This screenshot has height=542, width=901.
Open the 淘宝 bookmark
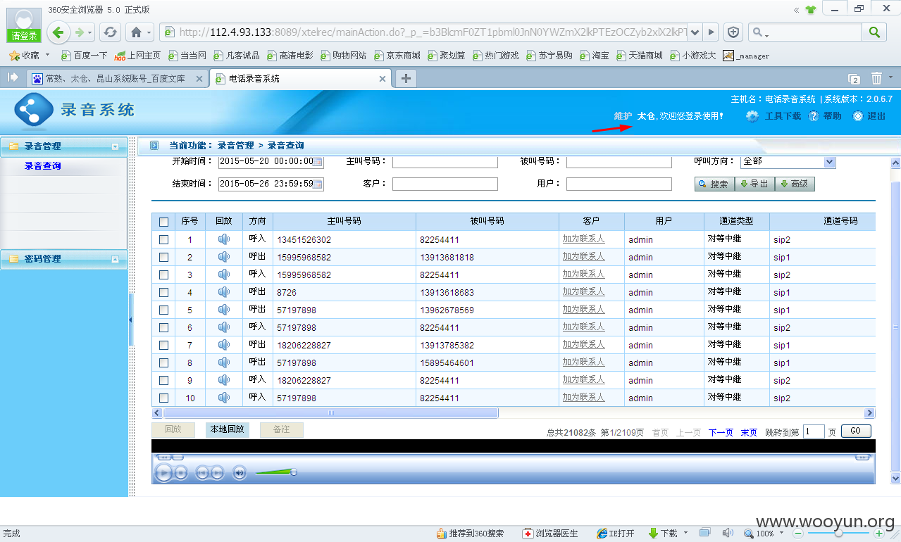pos(595,55)
